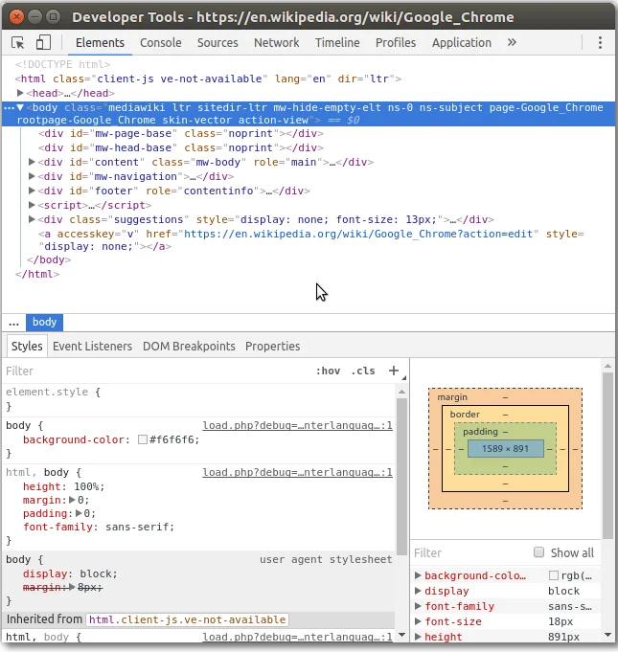The width and height of the screenshot is (618, 652).
Task: Expand computed font-size property
Action: (418, 621)
